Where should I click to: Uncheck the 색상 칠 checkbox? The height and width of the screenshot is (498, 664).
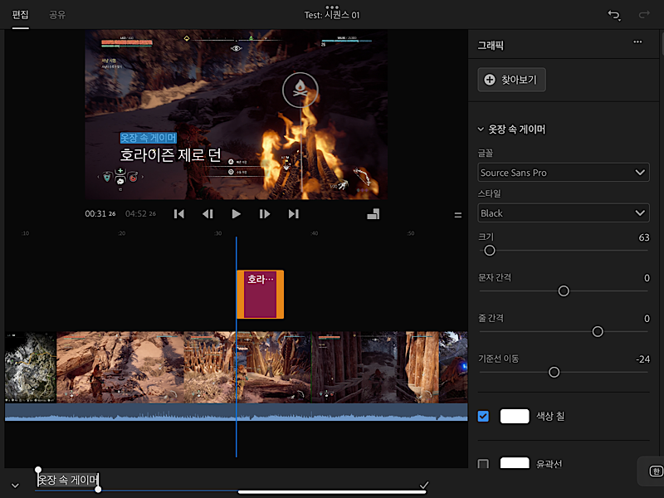pos(483,417)
